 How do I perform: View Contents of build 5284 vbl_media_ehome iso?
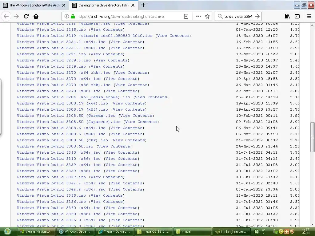pos(151,97)
